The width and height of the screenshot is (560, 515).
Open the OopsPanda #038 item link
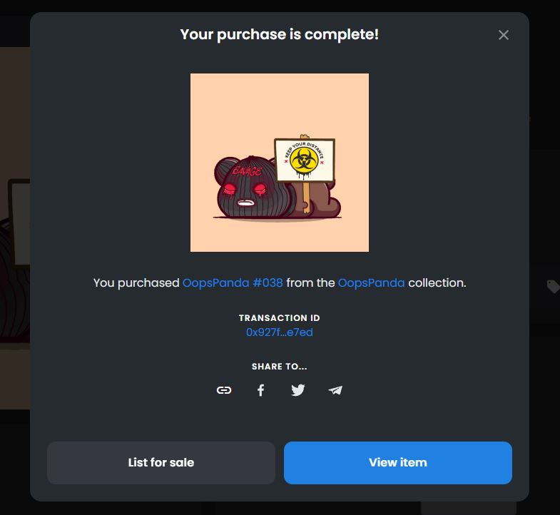[233, 283]
